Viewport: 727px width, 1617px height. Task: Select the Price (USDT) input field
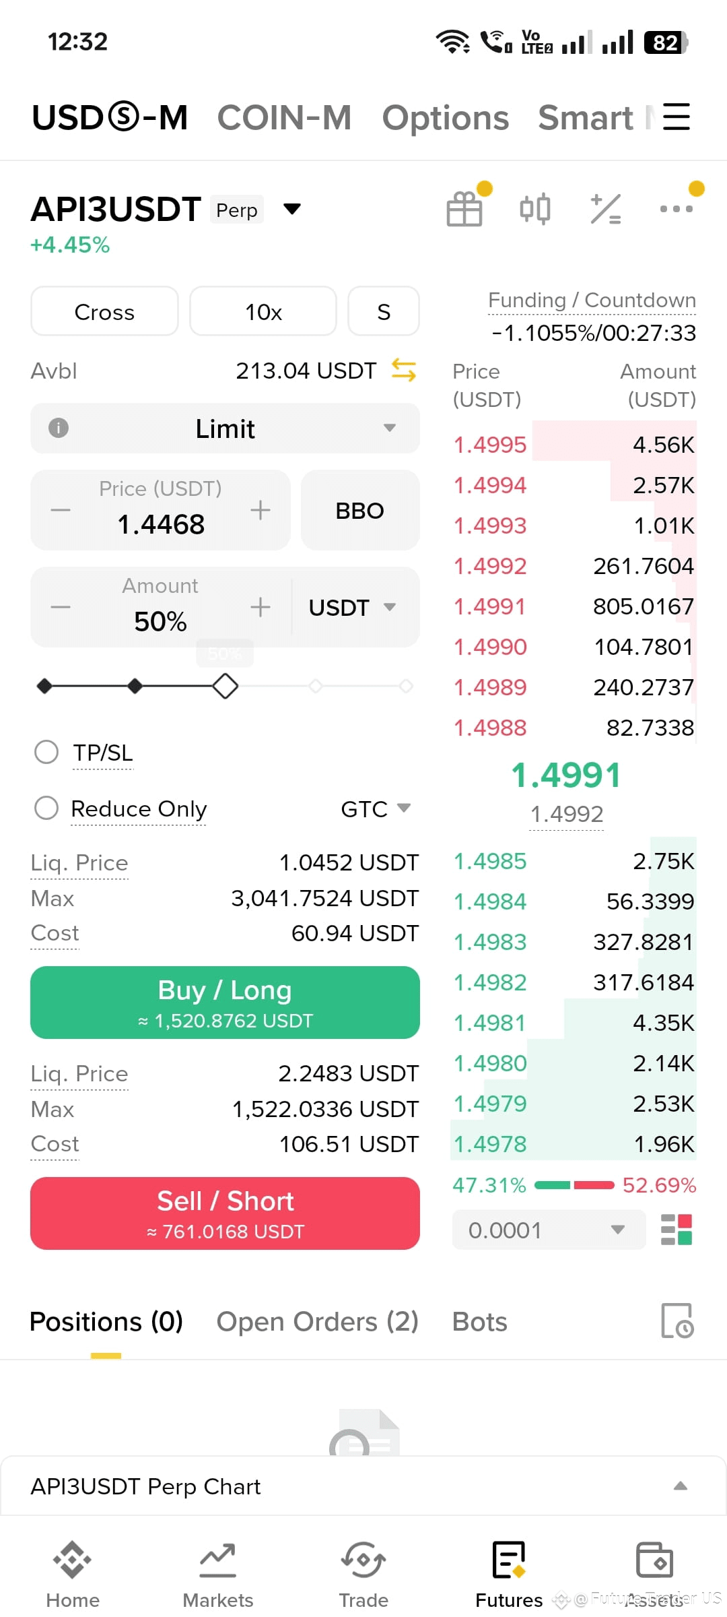[160, 510]
